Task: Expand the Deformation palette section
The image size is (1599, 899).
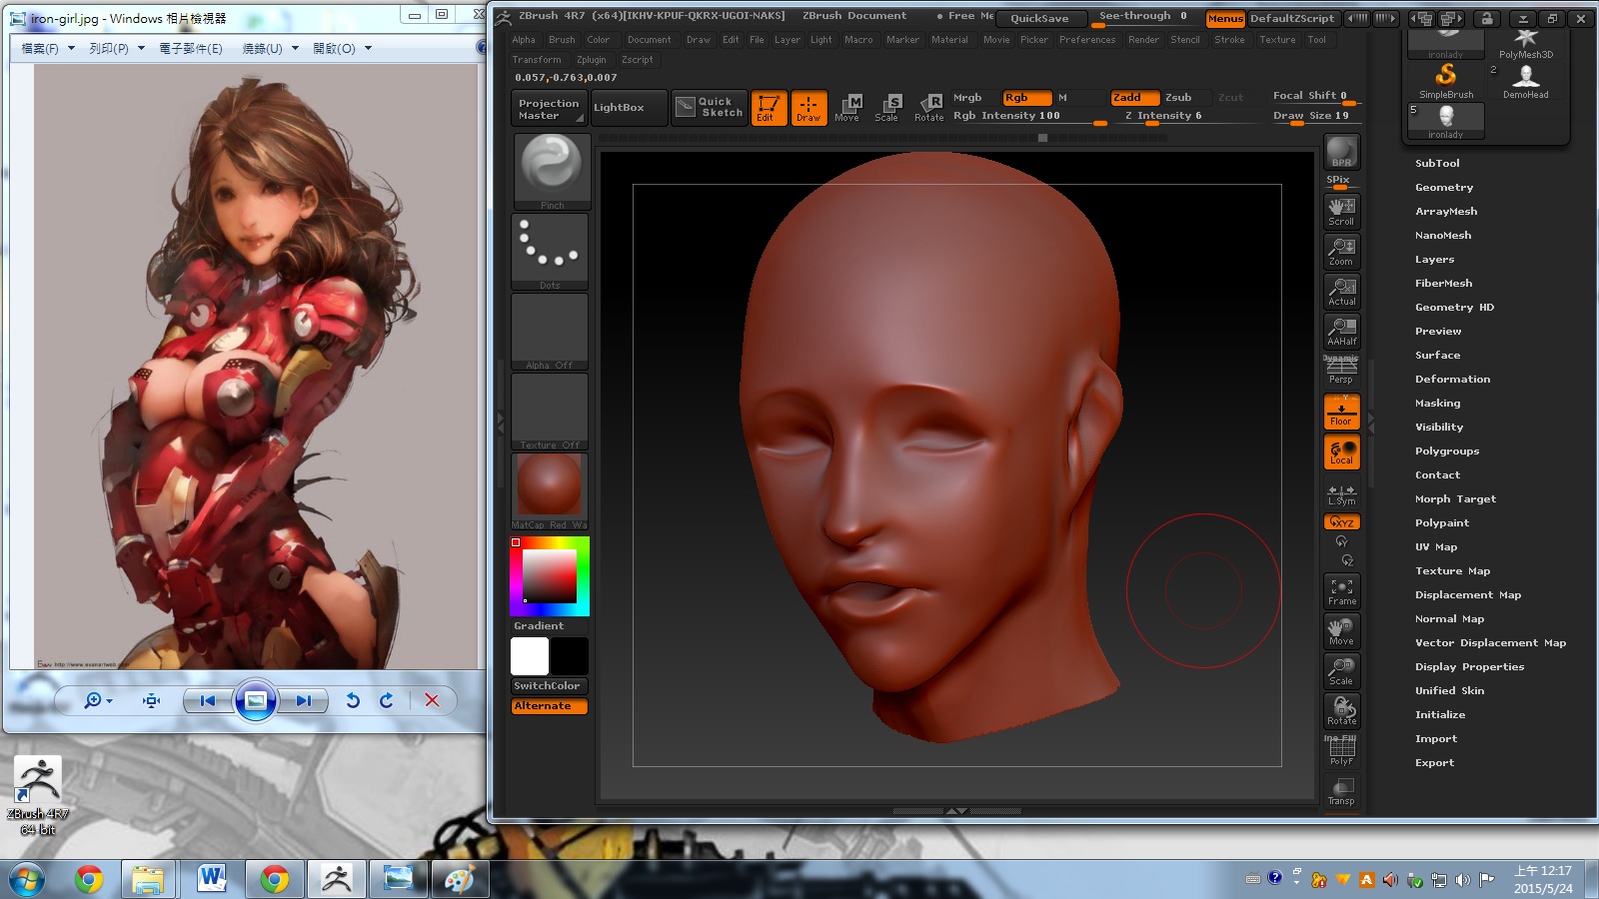Action: 1452,379
